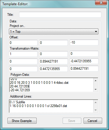Screen dimensions: 109x130
Task: Click the "0 // Subfile" line
Action: pos(17,102)
